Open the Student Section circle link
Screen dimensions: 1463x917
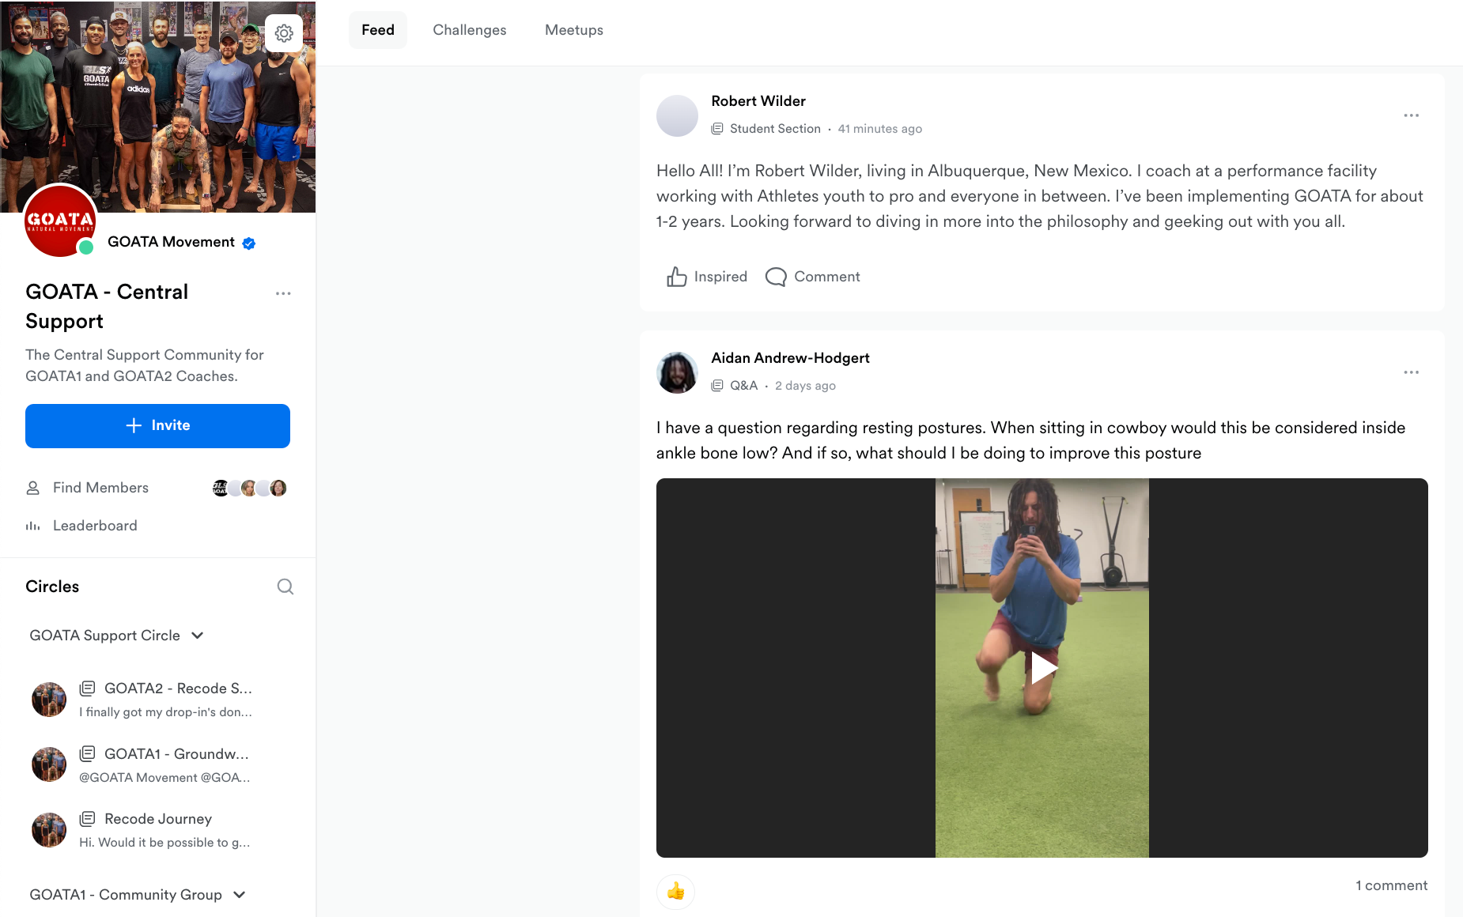(x=775, y=129)
